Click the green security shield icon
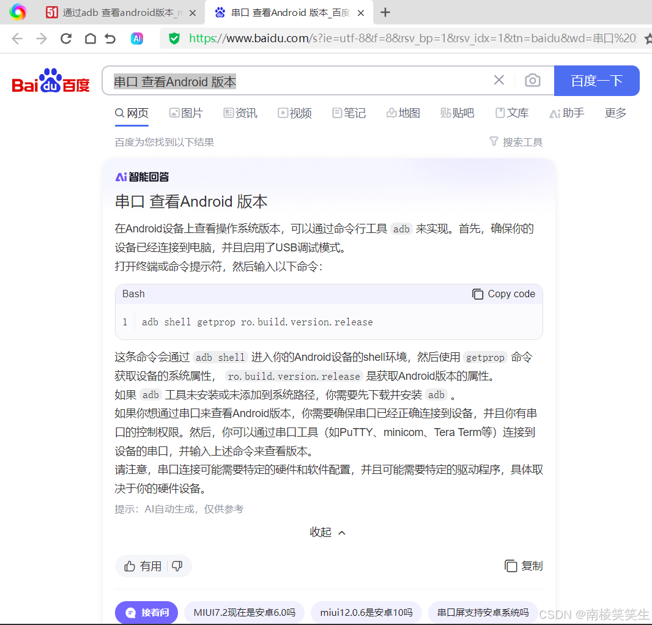 (174, 39)
